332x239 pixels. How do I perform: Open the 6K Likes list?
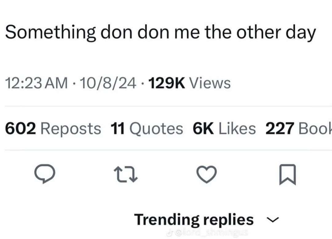click(x=224, y=128)
